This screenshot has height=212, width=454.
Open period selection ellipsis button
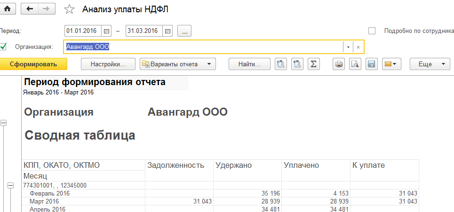184,31
